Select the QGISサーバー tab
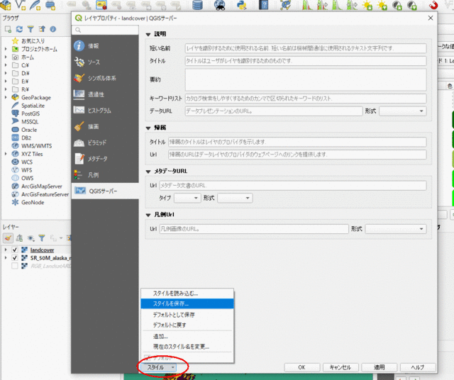This screenshot has height=380, width=454. (105, 191)
